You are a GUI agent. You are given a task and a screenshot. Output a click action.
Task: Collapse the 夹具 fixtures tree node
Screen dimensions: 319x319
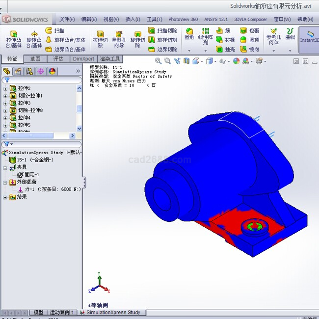pos(5,167)
